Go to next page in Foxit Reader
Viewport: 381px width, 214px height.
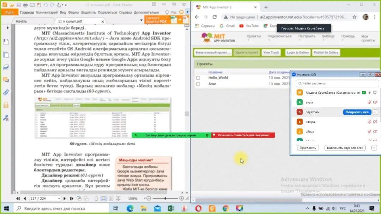[65, 199]
